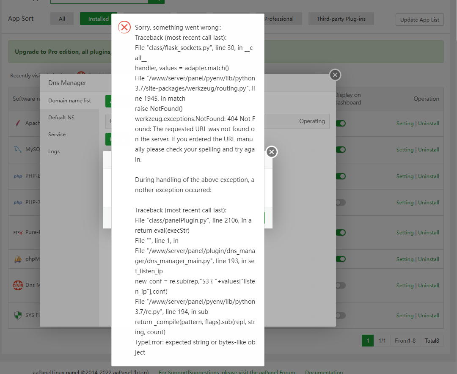Go to page 1 in pagination

tap(368, 341)
